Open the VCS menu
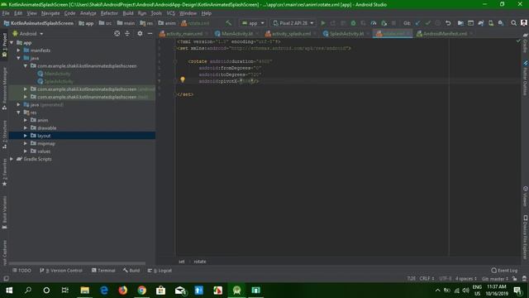 point(171,13)
